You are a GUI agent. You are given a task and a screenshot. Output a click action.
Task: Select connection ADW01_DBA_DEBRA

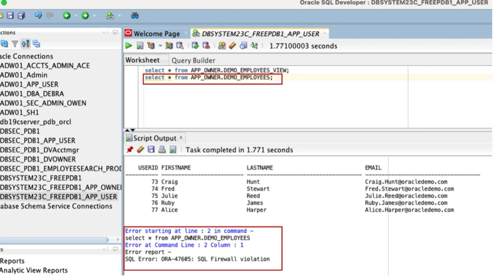pos(32,94)
